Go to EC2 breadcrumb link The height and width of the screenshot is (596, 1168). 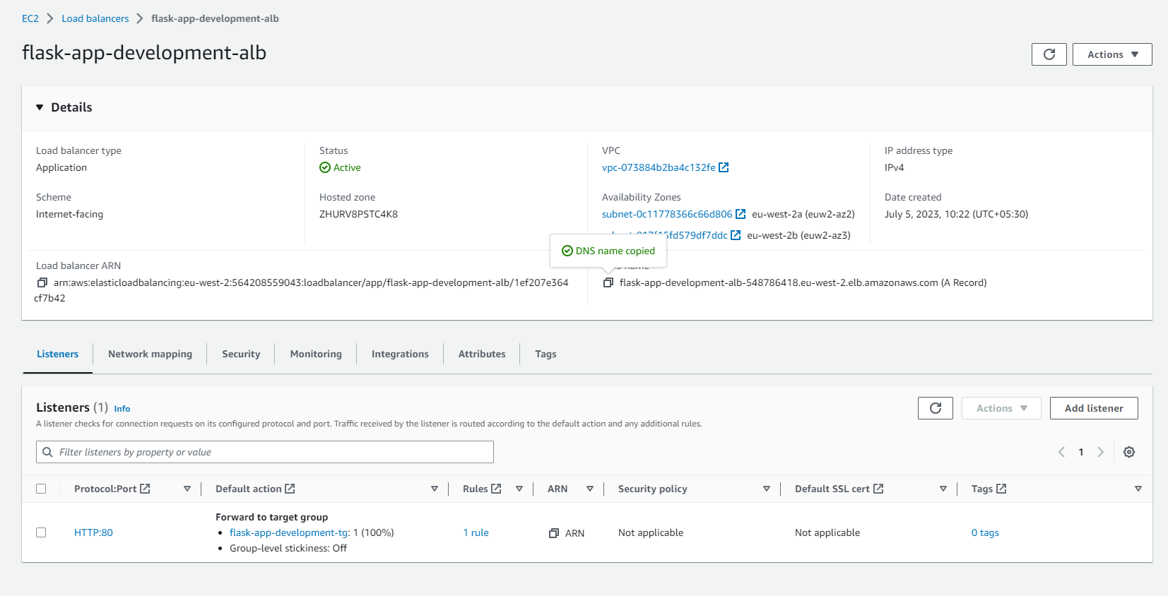(x=30, y=18)
